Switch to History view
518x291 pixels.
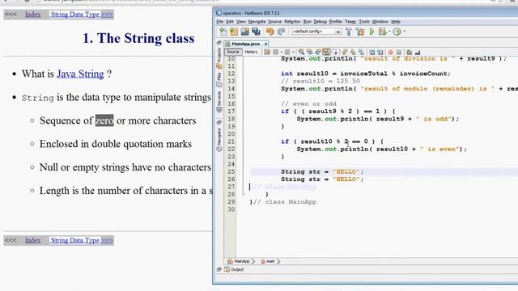point(251,52)
